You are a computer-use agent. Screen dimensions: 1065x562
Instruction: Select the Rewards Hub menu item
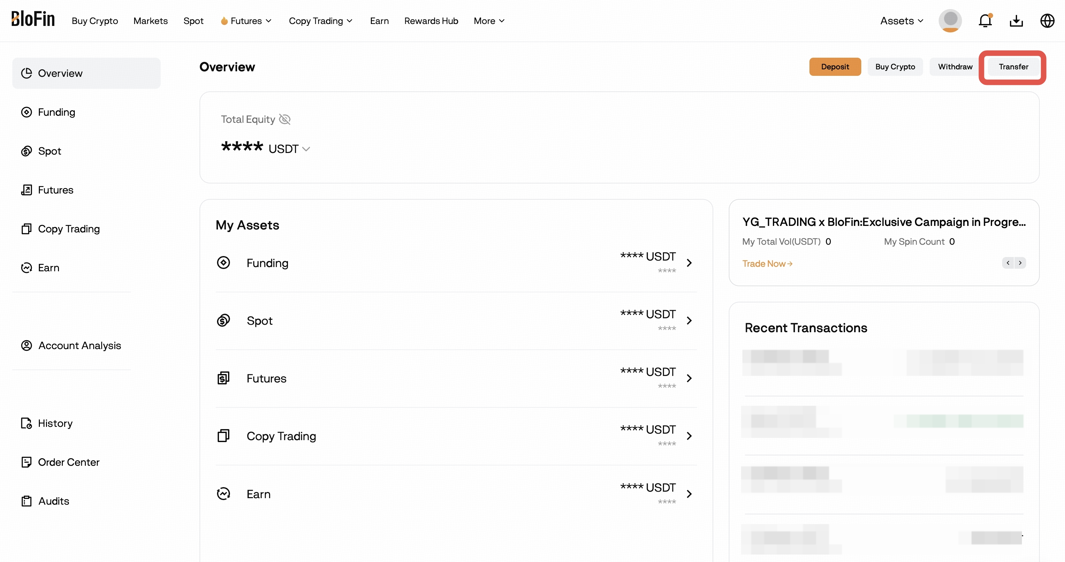pos(431,21)
